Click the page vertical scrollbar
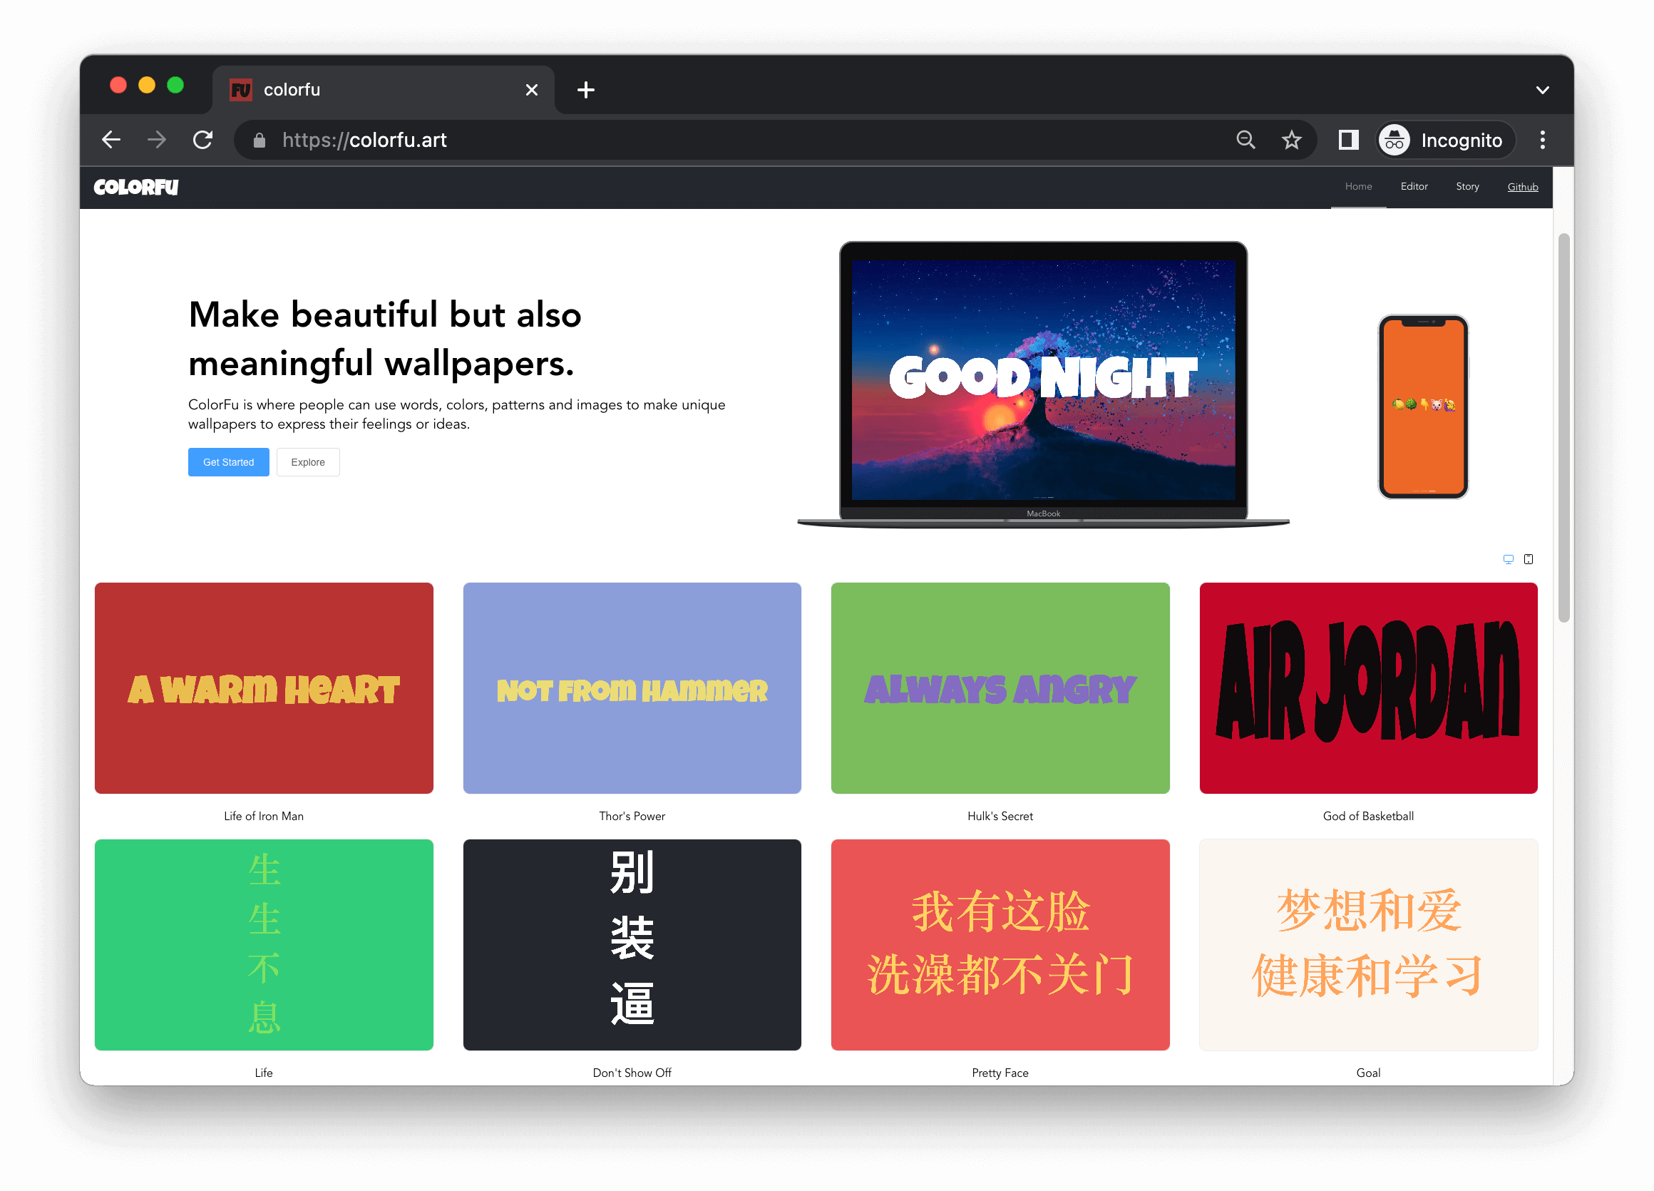The height and width of the screenshot is (1191, 1654). 1563,427
